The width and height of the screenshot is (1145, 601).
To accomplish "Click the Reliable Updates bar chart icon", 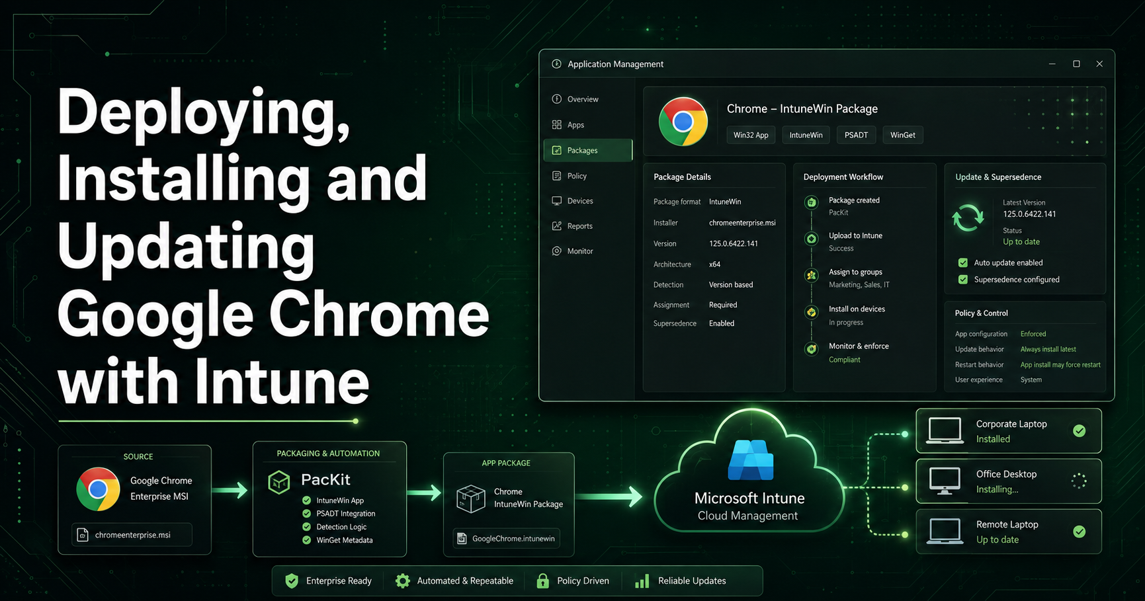I will pyautogui.click(x=642, y=581).
